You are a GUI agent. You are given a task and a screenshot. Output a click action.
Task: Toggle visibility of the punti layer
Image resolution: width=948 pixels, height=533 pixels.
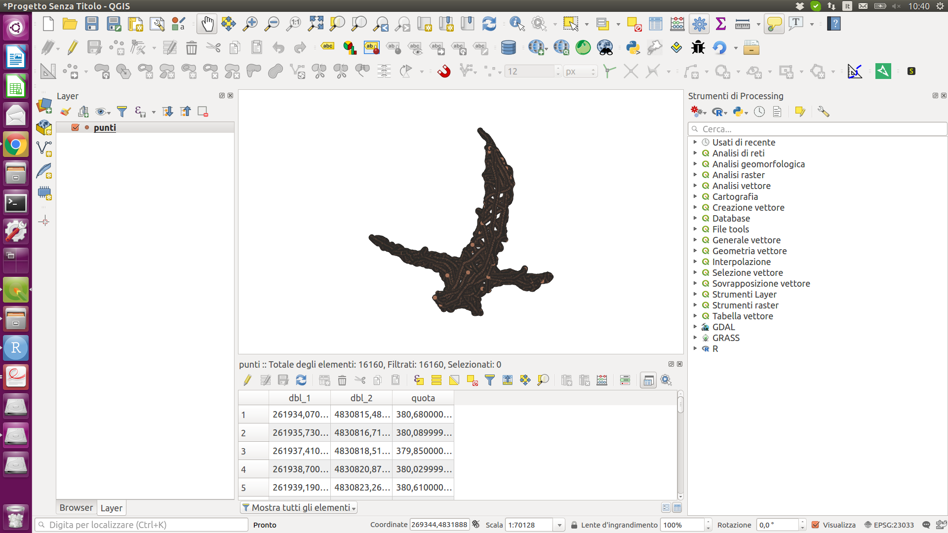[x=76, y=127]
